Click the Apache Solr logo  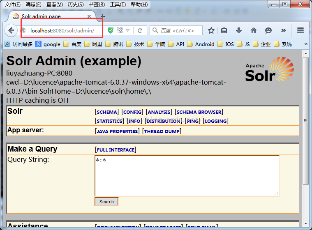pyautogui.click(x=270, y=69)
